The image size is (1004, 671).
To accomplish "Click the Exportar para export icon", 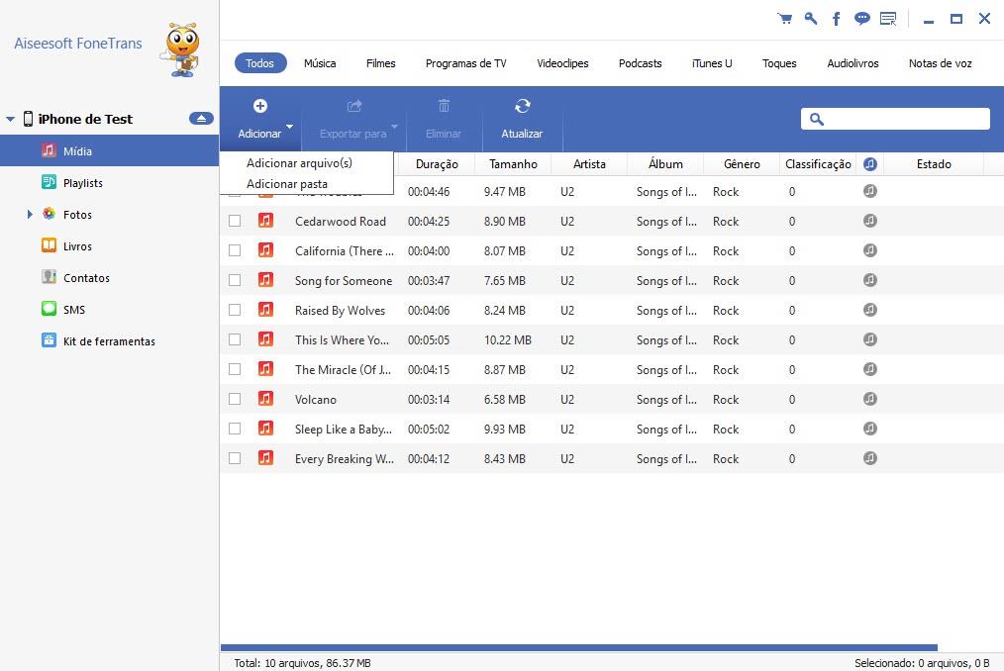I will pos(354,106).
